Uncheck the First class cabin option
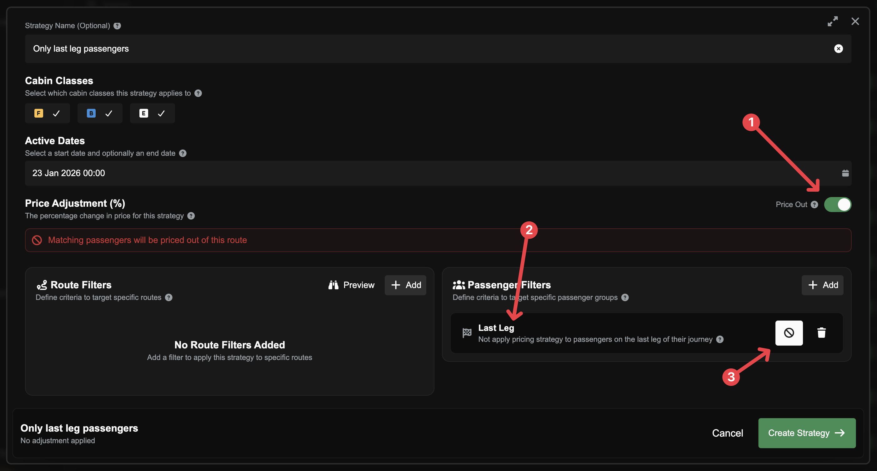This screenshot has width=877, height=471. (47, 114)
